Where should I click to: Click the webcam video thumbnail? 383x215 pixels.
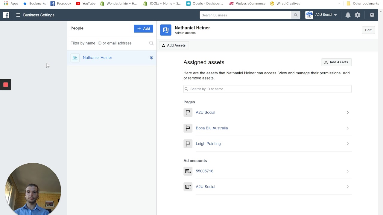coord(33,189)
